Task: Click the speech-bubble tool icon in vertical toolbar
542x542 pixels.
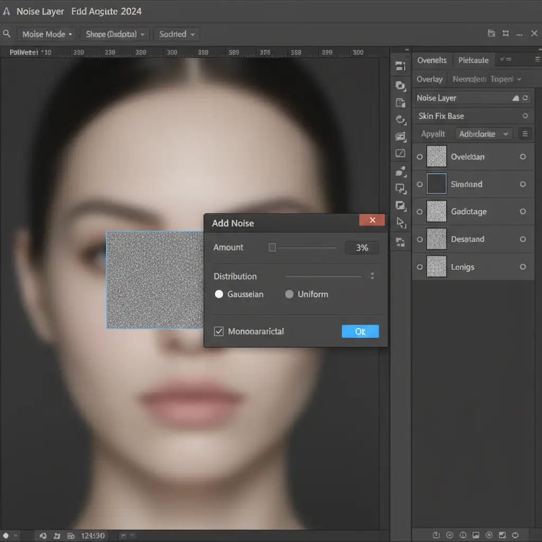Action: 401,188
